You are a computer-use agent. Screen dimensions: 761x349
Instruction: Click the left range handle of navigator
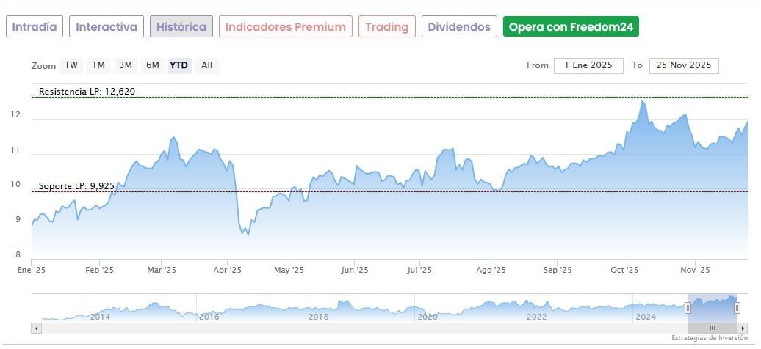688,308
